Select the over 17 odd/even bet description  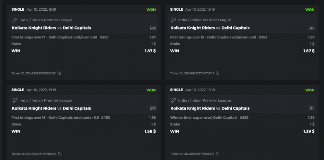pos(54,37)
